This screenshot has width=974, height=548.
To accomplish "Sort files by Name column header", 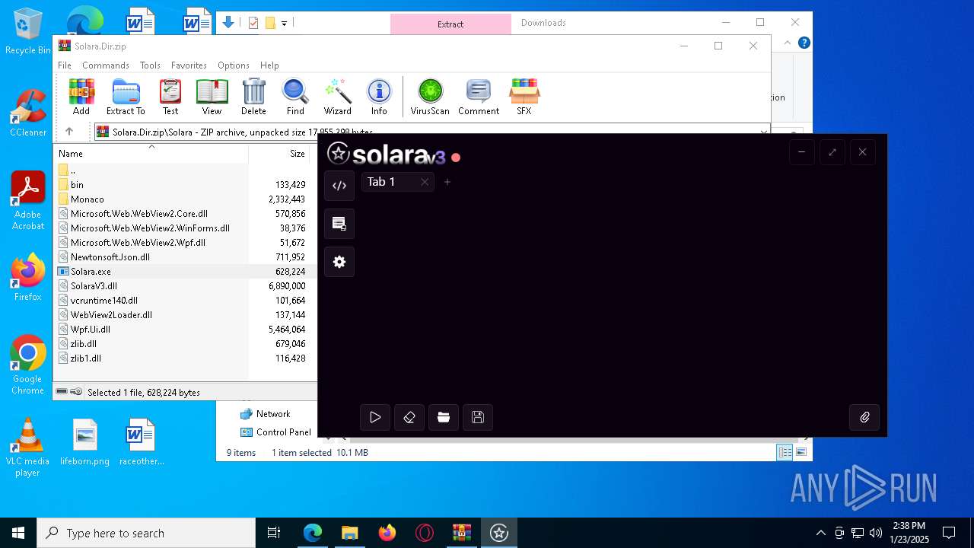I will click(151, 153).
